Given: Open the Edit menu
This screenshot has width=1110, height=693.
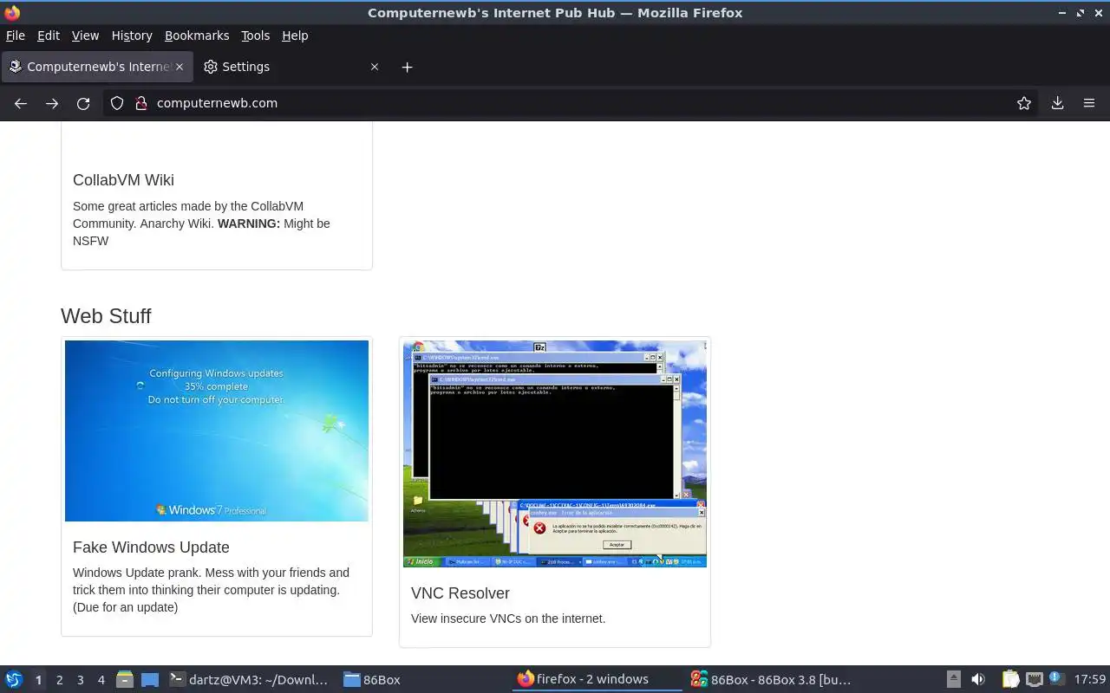Looking at the screenshot, I should coord(49,36).
